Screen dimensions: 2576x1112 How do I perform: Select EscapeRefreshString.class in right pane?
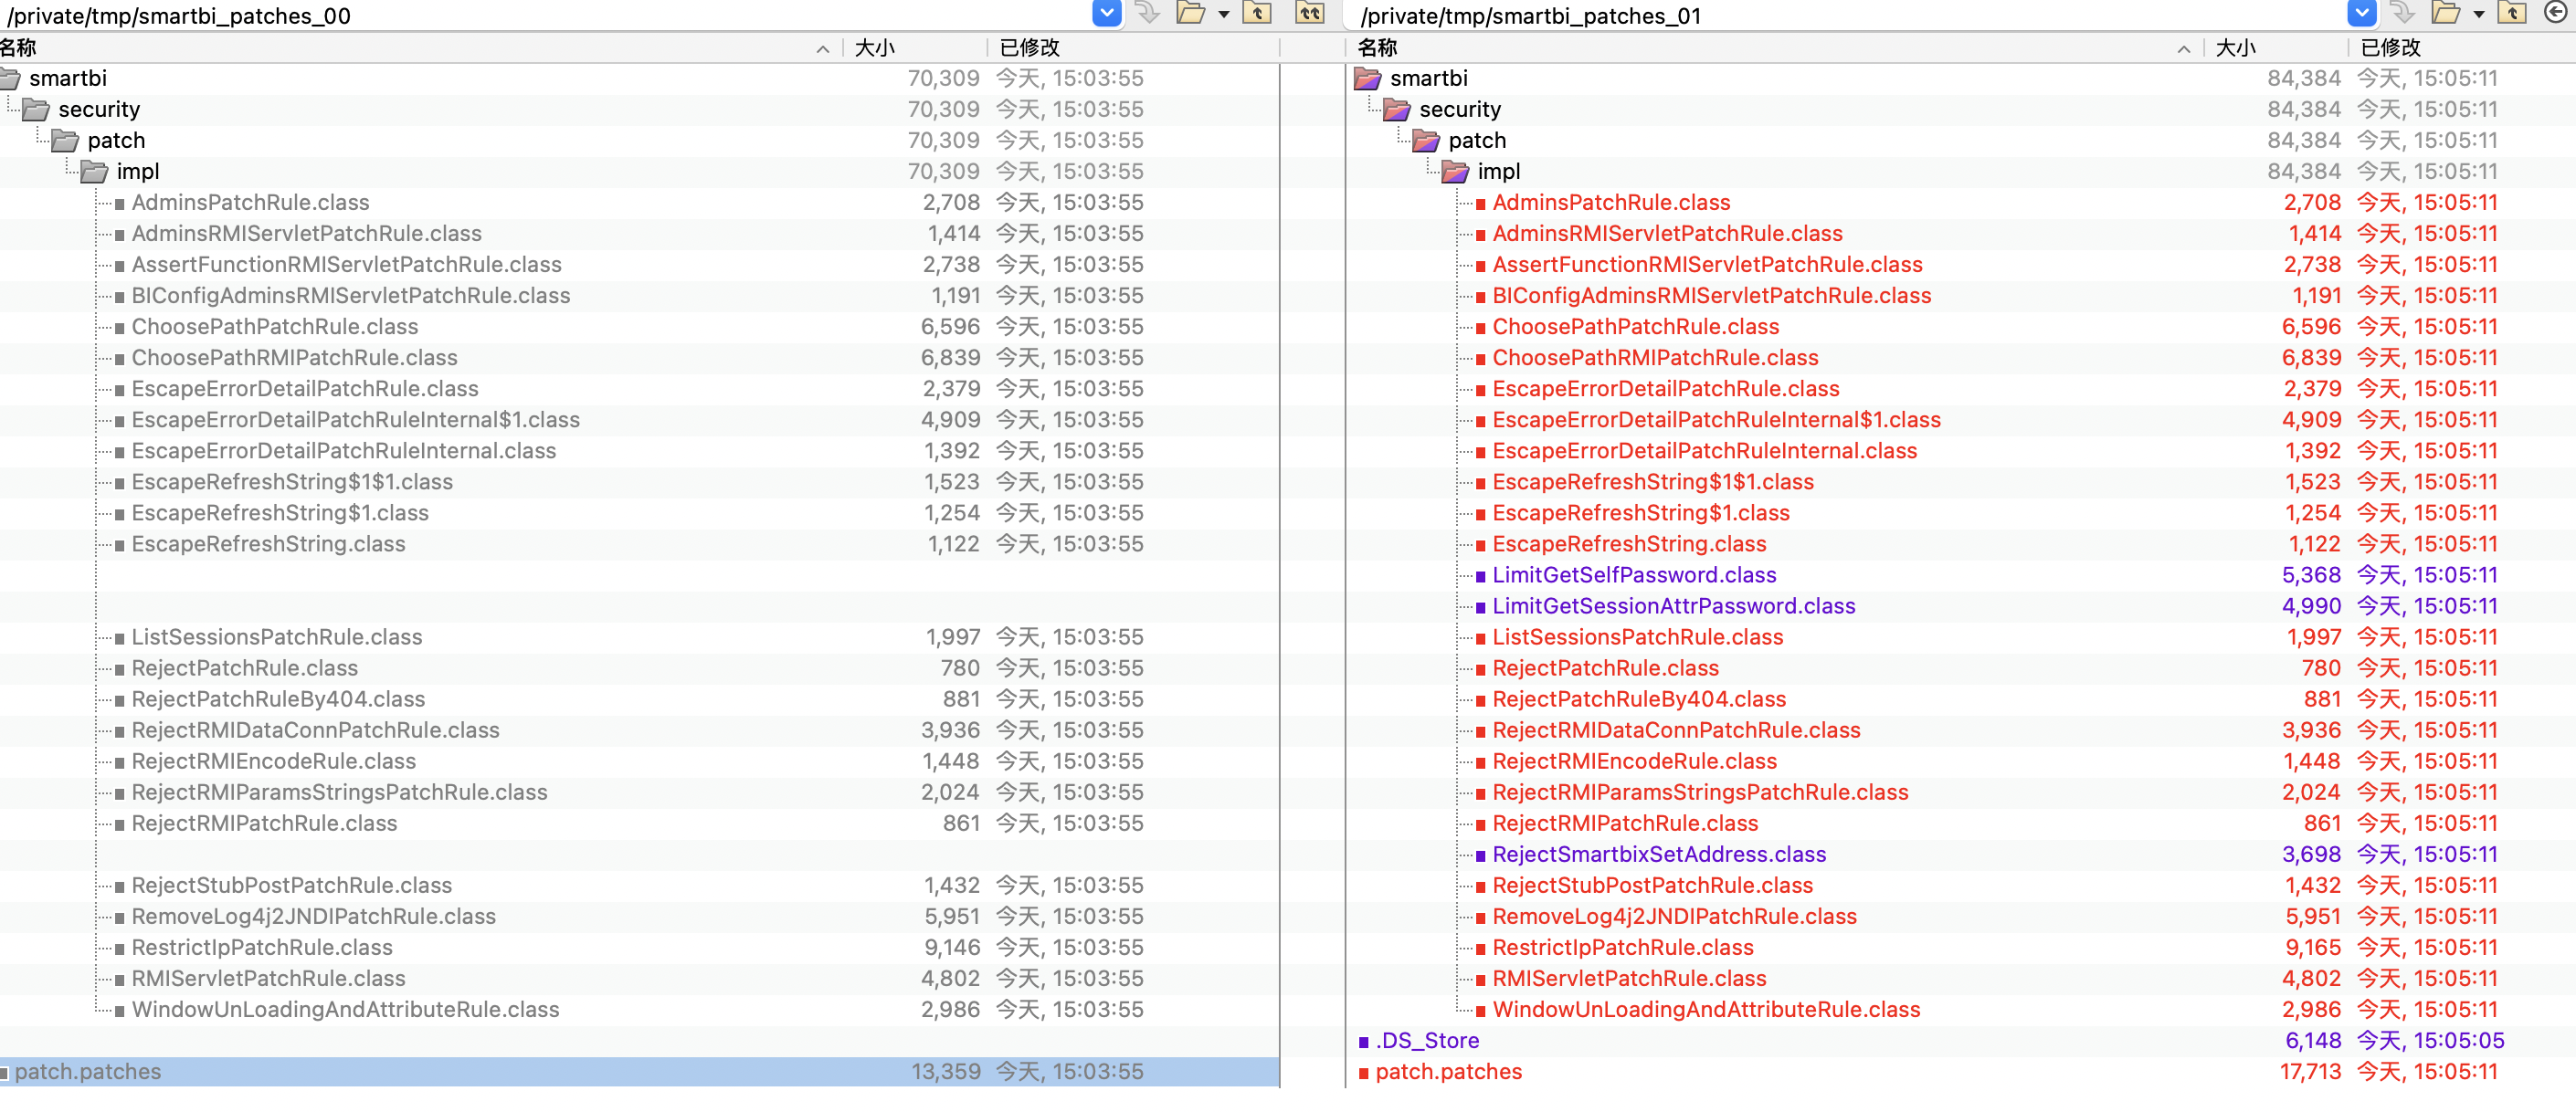point(1629,544)
